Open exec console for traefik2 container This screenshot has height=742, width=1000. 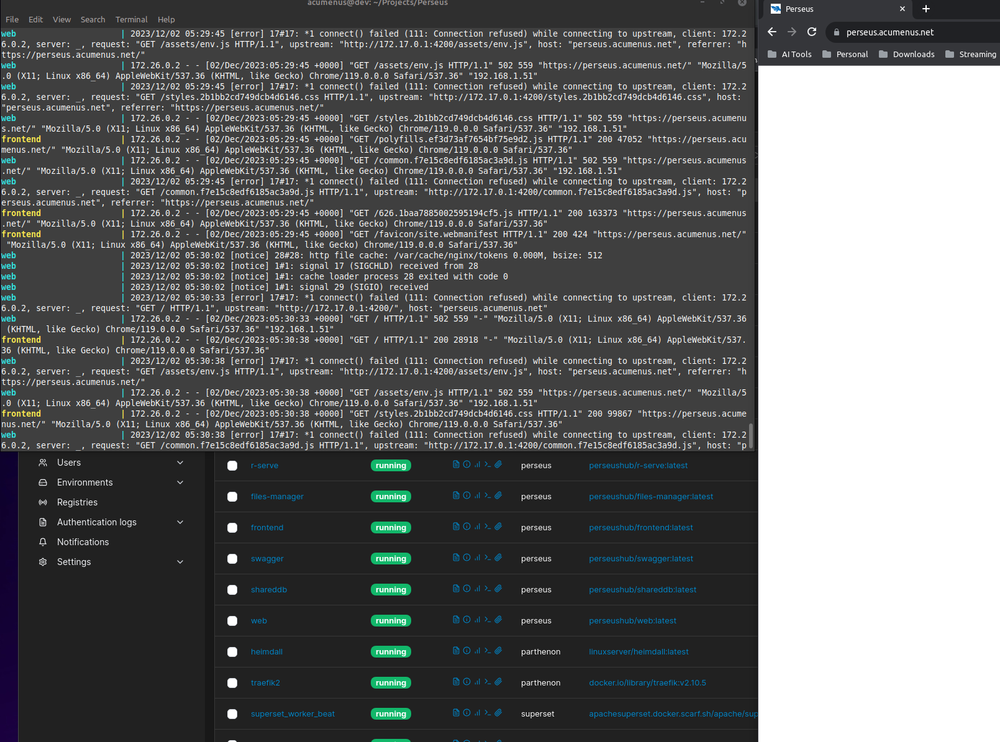point(488,682)
